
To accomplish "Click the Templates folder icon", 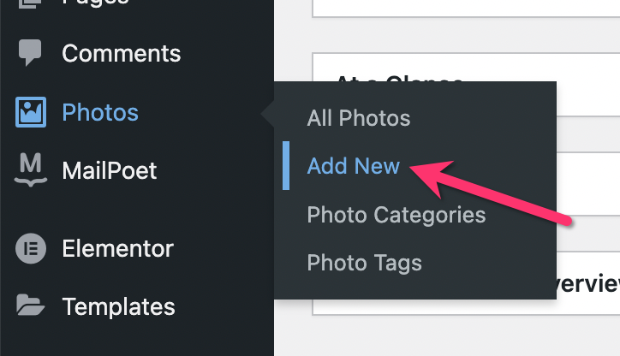I will pos(31,305).
